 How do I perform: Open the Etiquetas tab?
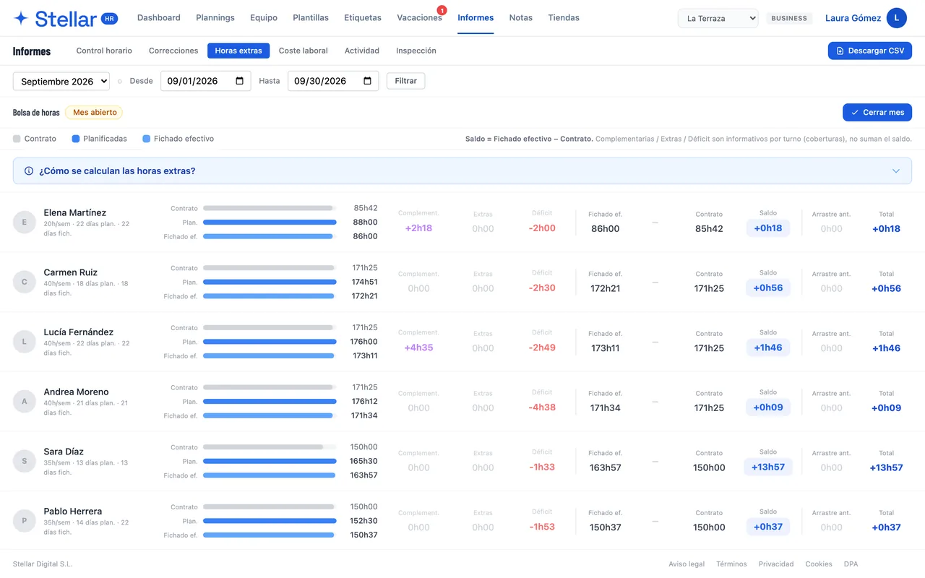tap(363, 18)
